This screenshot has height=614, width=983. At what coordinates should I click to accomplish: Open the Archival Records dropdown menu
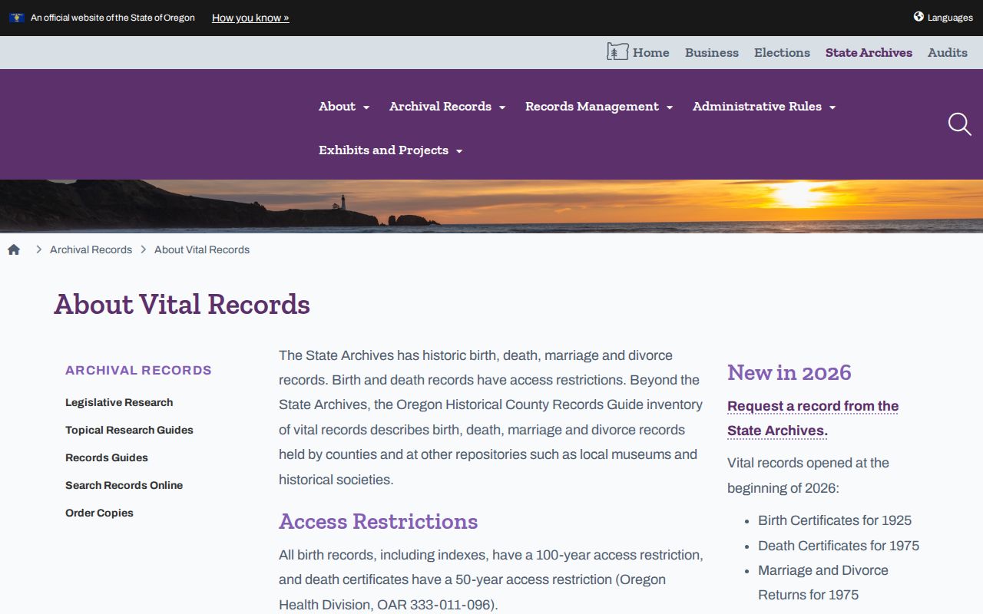point(447,107)
